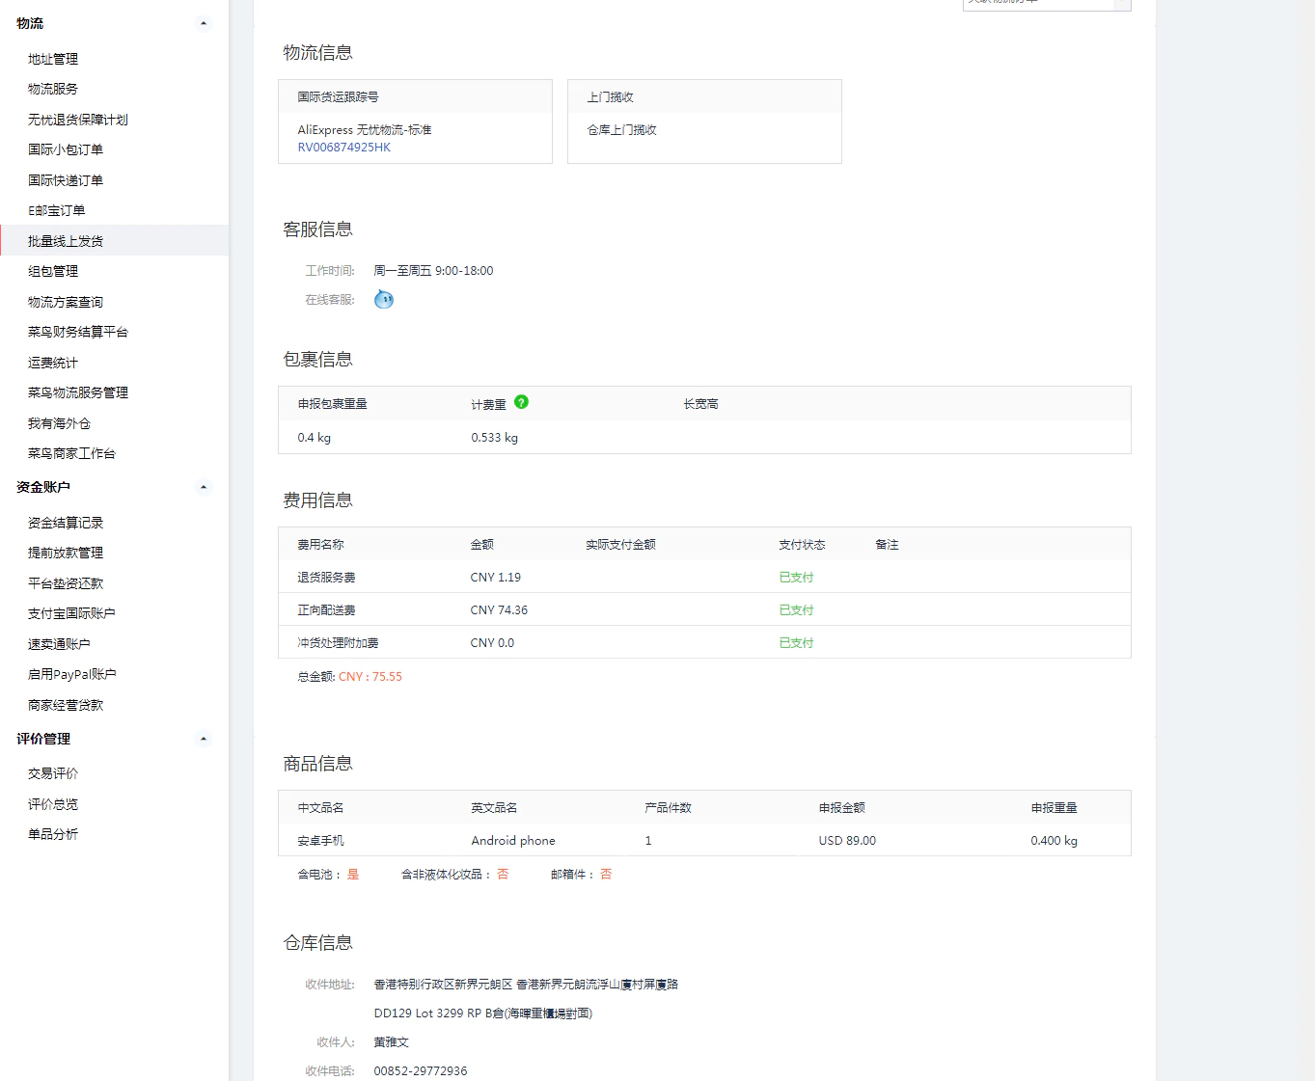
Task: Click 已支付 status of 正向配送费 row
Action: pyautogui.click(x=796, y=610)
